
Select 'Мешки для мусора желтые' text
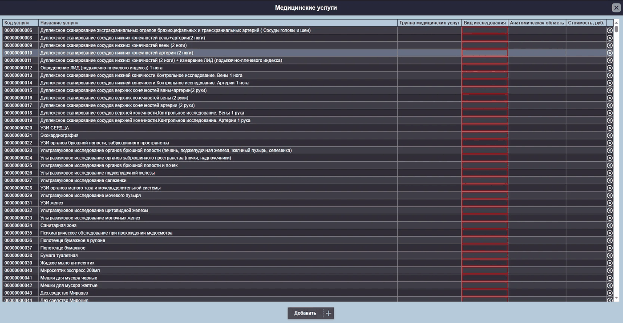click(x=69, y=286)
